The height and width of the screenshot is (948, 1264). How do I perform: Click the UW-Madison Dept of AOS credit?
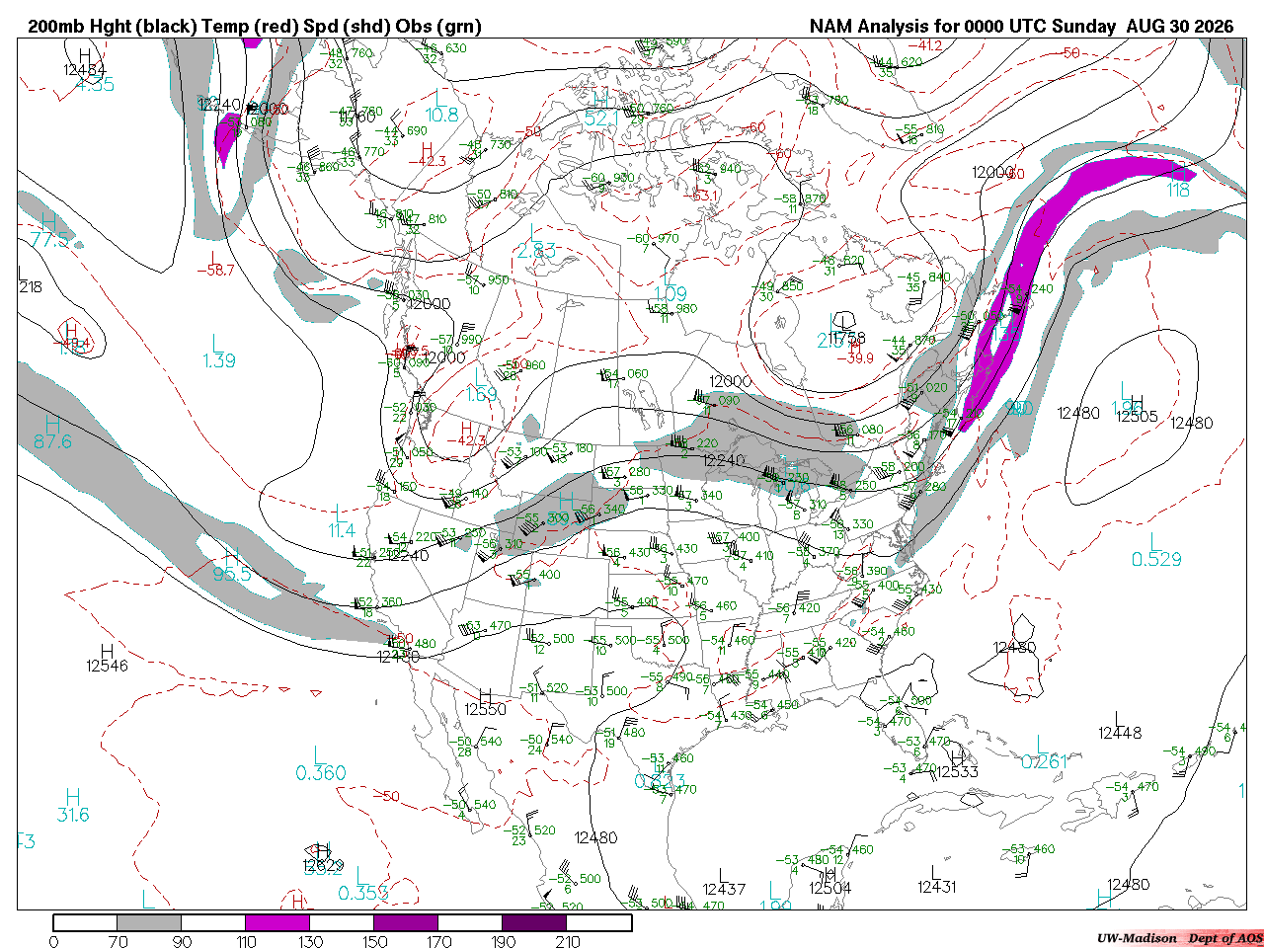click(x=1179, y=938)
